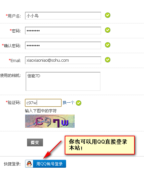Click the checkmark icon next to 换一个
Screen dimensions: 144x170
pyautogui.click(x=79, y=103)
